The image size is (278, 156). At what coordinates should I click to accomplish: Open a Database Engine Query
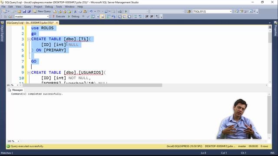pos(55,12)
